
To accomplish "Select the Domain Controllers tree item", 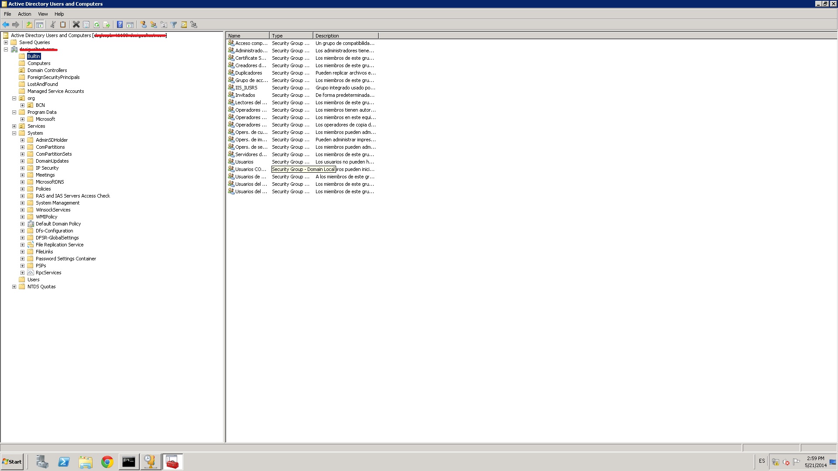I will pyautogui.click(x=47, y=70).
